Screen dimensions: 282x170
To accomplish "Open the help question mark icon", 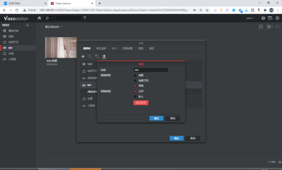I will point(263,18).
